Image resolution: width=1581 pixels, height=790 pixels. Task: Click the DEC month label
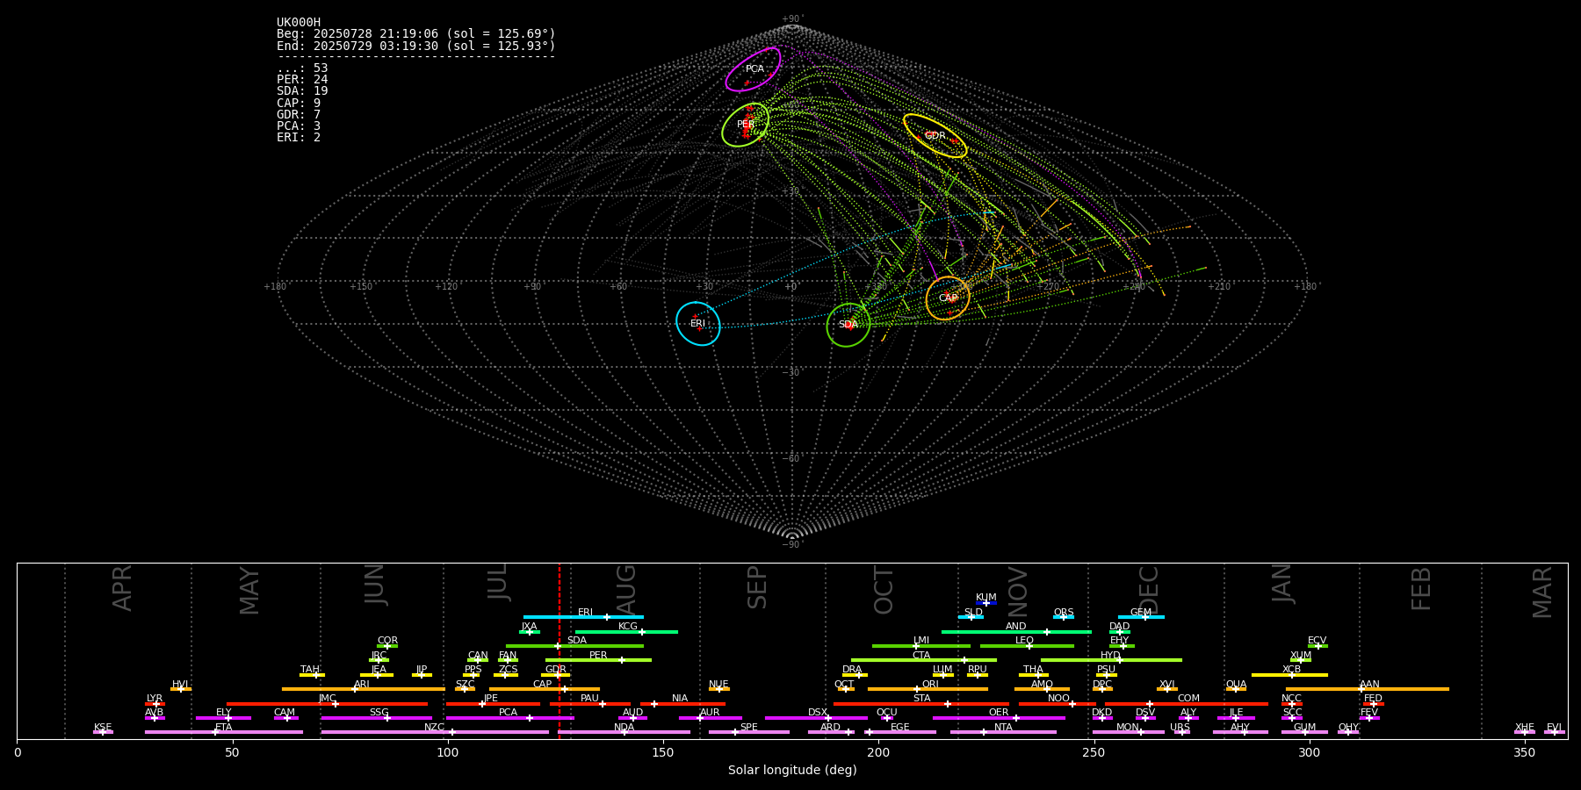1149,590
